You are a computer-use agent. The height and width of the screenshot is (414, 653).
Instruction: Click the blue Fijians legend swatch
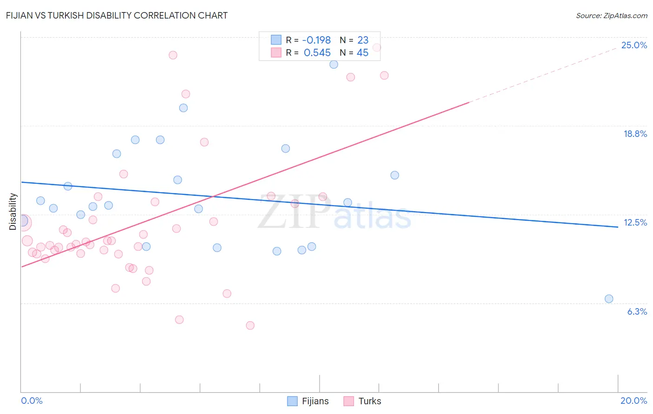click(292, 401)
